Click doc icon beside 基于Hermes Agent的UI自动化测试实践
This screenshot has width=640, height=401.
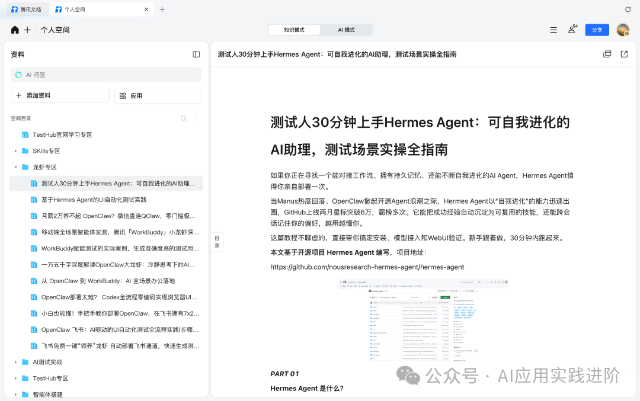(34, 200)
